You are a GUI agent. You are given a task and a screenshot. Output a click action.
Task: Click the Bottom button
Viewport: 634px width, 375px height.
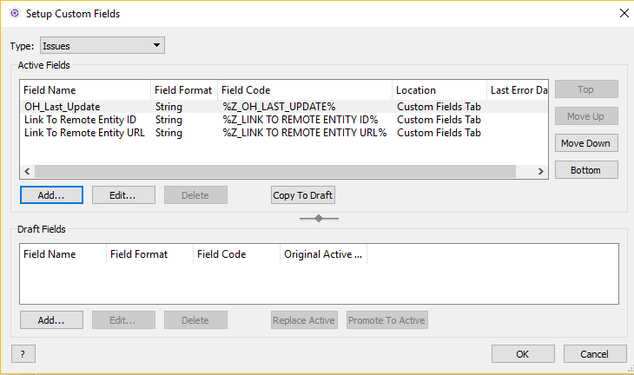(586, 170)
